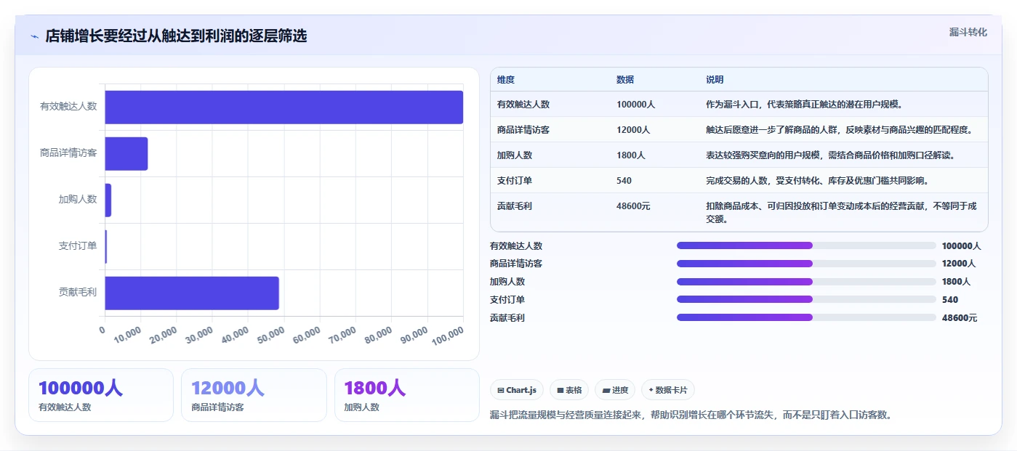Click the description starting 完成交易的人数
1017x451 pixels.
click(x=817, y=181)
